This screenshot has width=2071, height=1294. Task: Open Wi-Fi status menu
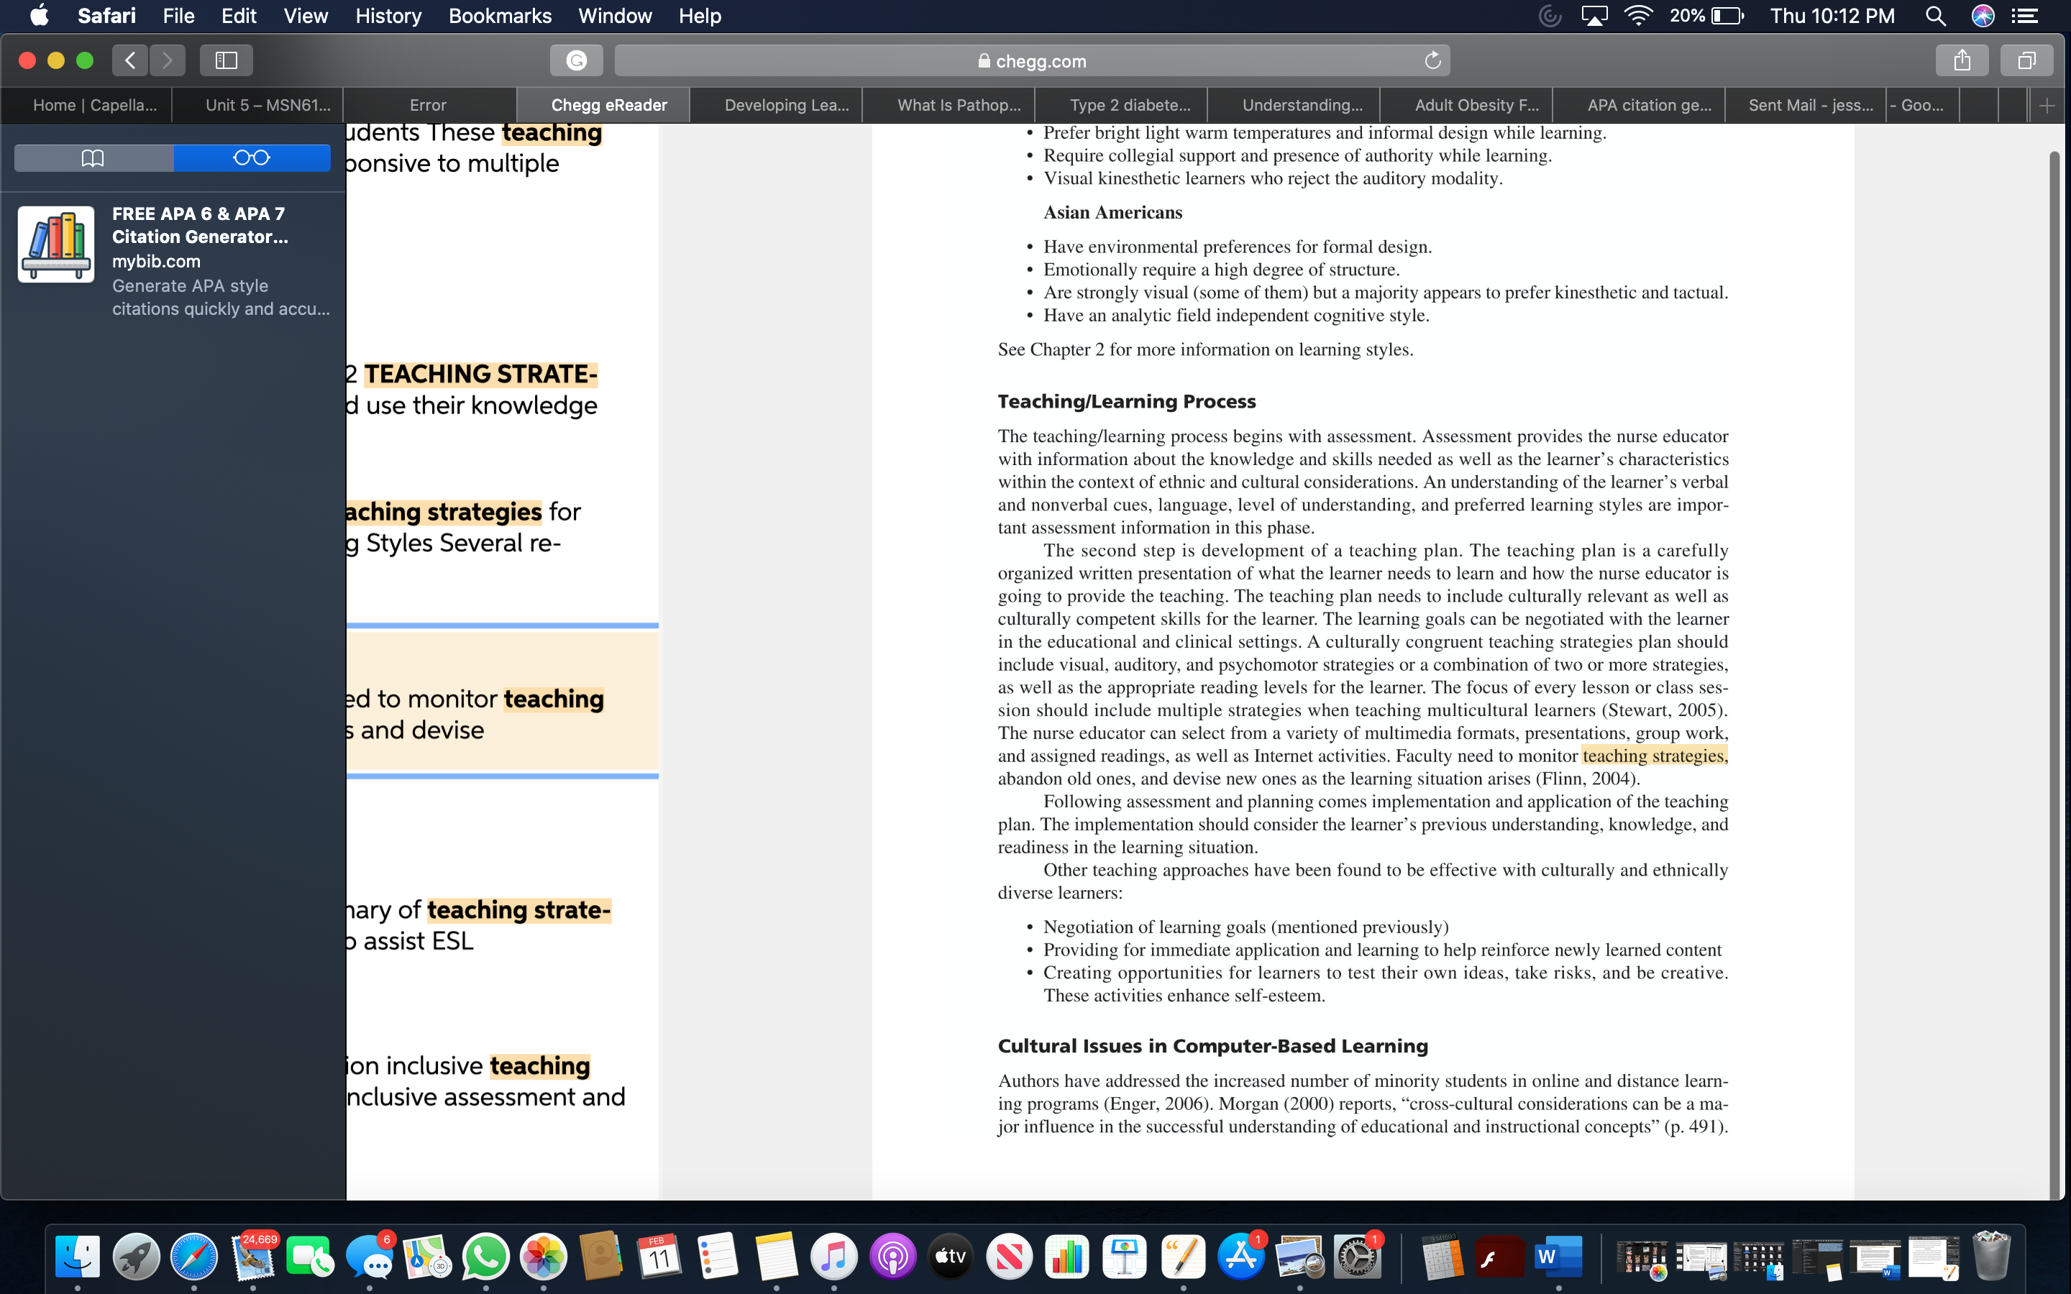tap(1637, 15)
